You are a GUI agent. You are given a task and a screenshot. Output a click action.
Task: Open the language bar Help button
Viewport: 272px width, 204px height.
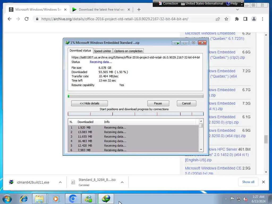tap(232, 3)
